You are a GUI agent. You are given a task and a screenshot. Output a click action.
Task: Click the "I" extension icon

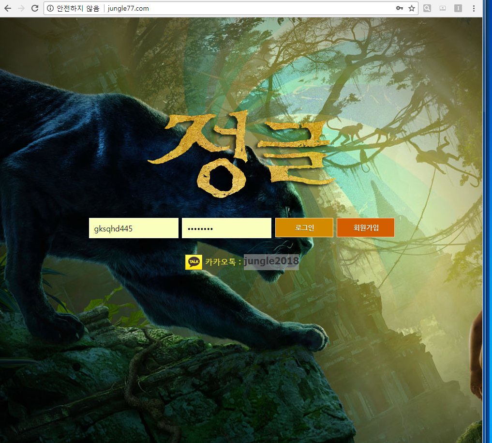[x=458, y=9]
